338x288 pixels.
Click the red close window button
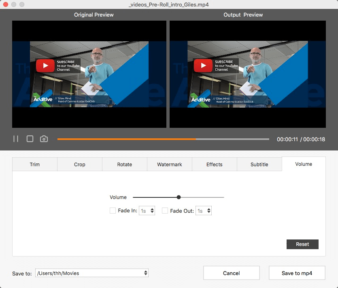click(6, 4)
